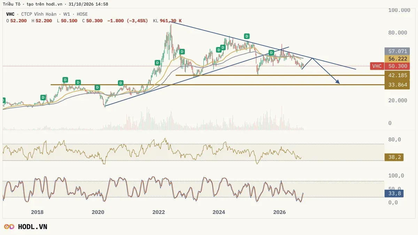Image resolution: width=418 pixels, height=235 pixels.
Task: Open the D marker nearest the 2018 label
Action: (x=43, y=97)
